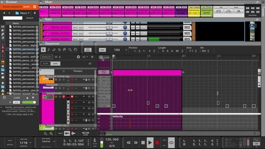Open the 1/16 Q Record quantize dropdown
Screen dimensions: 265x149
30,143
